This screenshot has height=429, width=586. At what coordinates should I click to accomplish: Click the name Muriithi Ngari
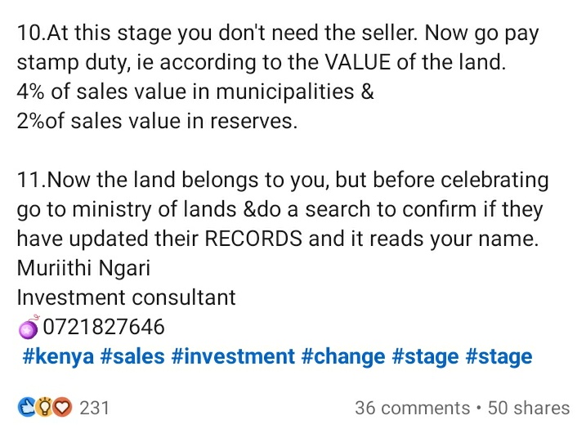click(83, 268)
